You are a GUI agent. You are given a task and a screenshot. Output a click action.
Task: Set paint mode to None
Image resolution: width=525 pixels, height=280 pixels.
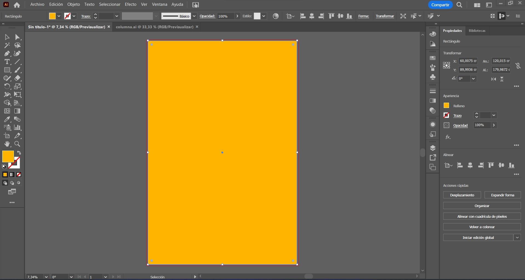click(19, 175)
